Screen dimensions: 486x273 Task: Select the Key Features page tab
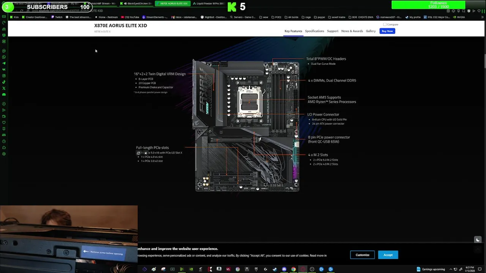tap(293, 31)
